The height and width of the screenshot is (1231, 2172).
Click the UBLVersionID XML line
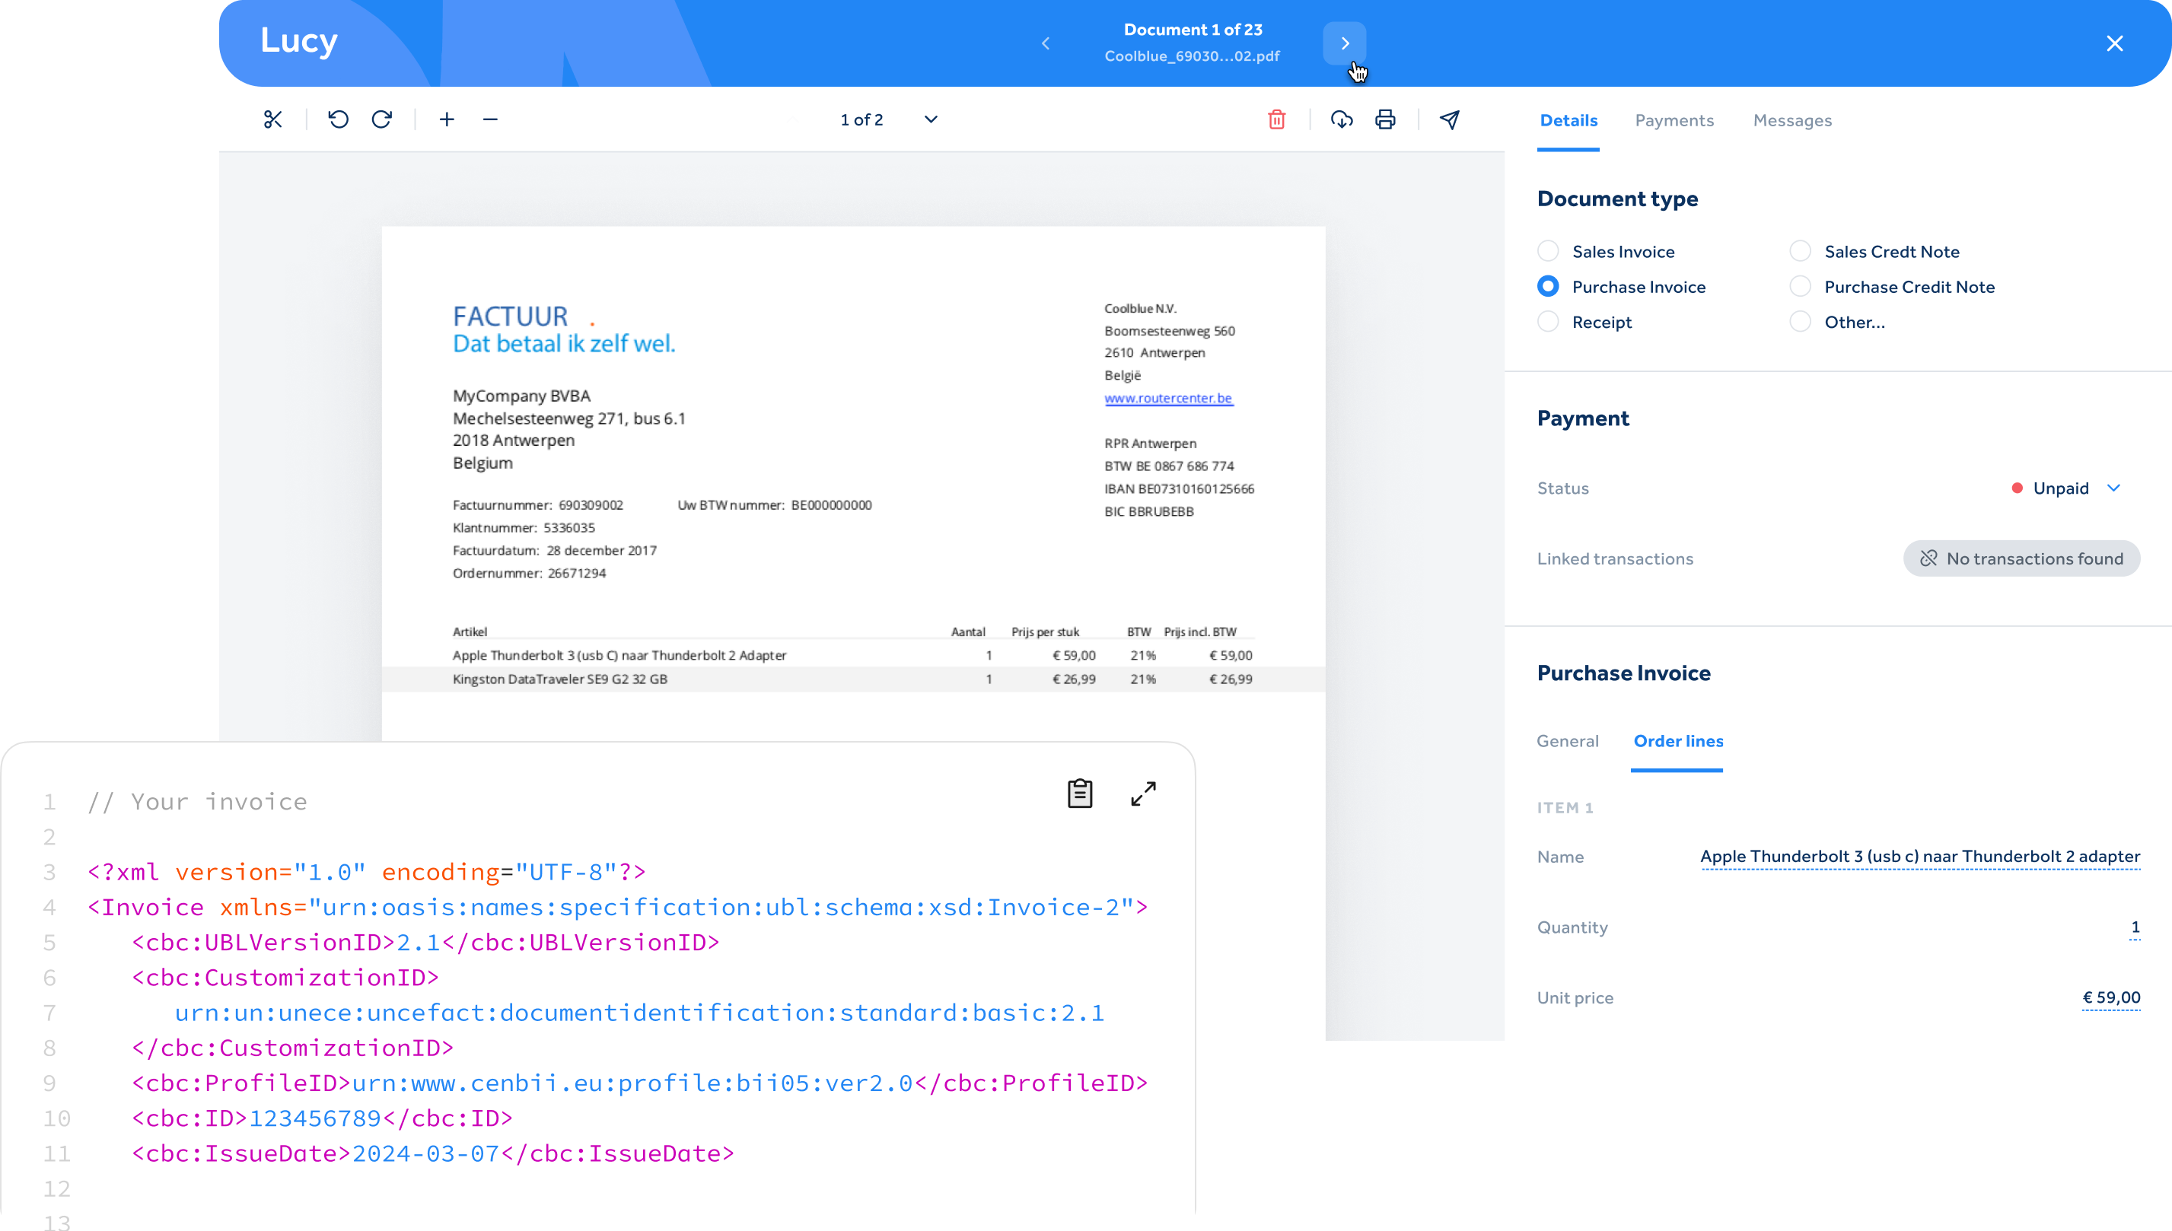425,942
